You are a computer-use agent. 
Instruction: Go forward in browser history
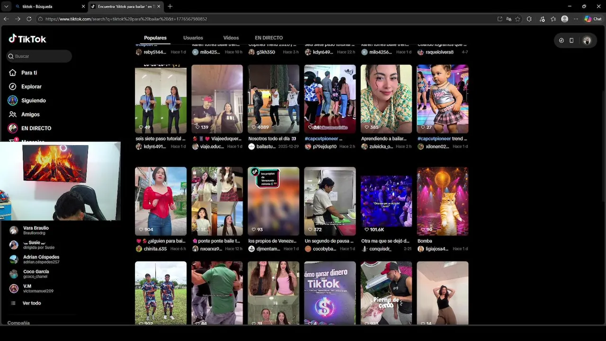pyautogui.click(x=18, y=19)
